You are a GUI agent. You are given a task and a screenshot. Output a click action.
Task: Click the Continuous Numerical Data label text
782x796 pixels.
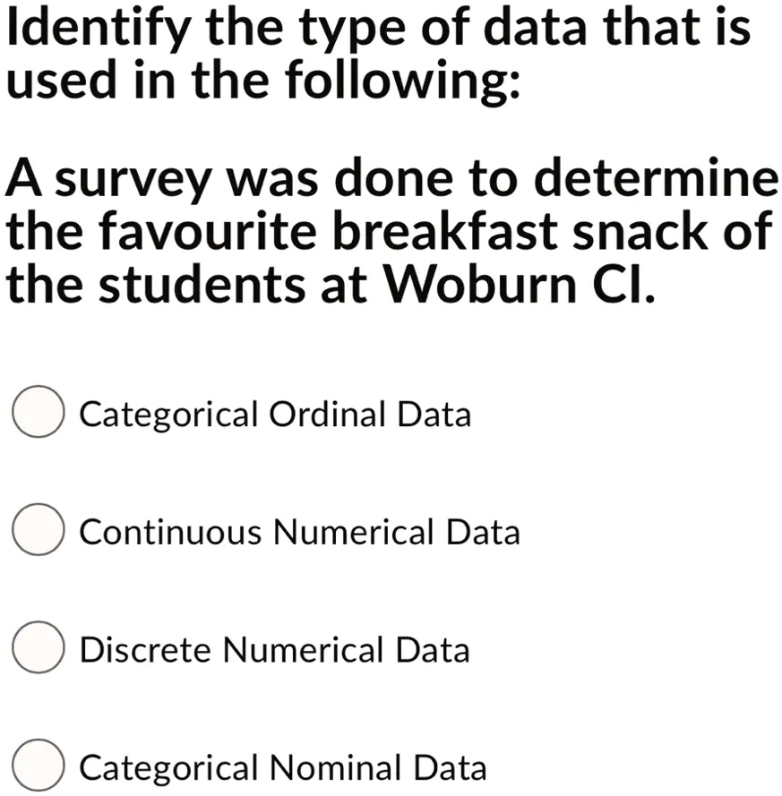tap(299, 531)
